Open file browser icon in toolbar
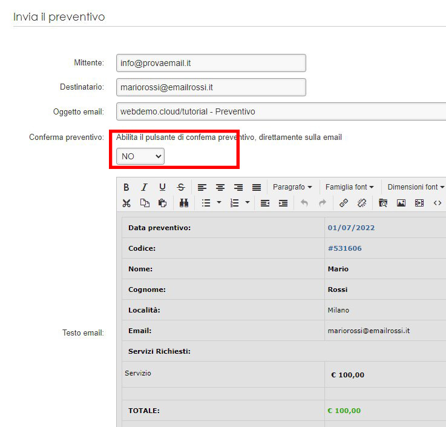Screen dimensions: 446x427 383,203
